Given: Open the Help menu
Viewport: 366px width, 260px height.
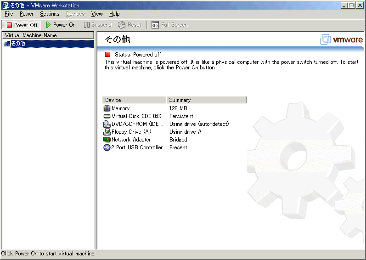Looking at the screenshot, I should [114, 14].
